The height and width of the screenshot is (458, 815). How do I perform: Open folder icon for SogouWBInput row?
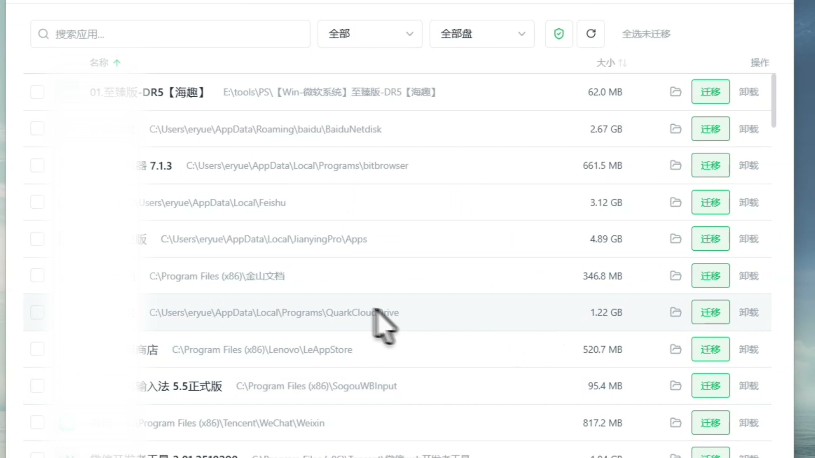click(x=676, y=386)
